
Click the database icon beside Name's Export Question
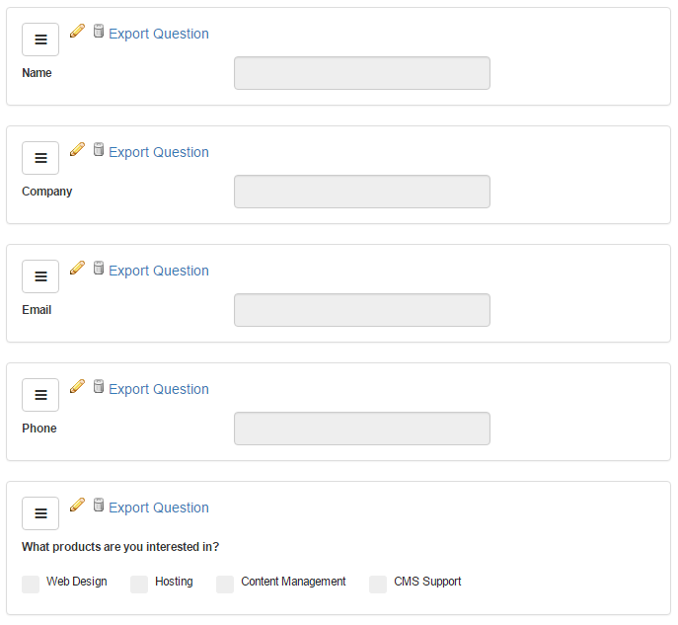99,32
